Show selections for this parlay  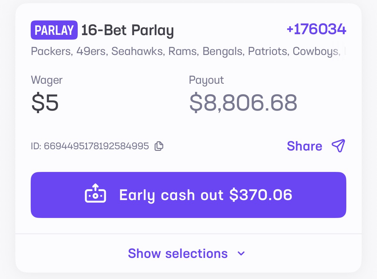coord(178,254)
